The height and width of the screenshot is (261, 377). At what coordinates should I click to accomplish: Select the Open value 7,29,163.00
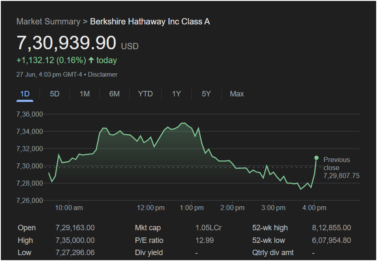click(75, 228)
